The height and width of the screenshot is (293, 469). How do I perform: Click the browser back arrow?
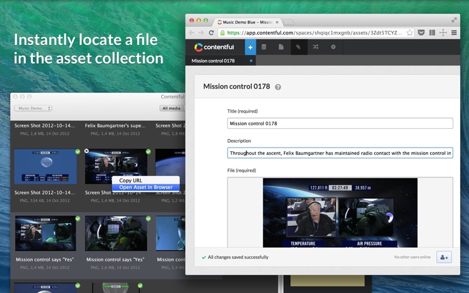(192, 33)
